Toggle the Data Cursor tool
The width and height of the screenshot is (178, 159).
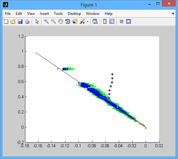point(75,21)
